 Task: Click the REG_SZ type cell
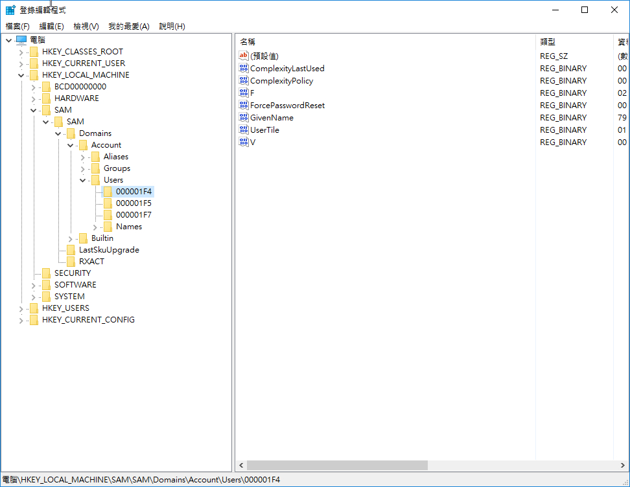pos(554,56)
